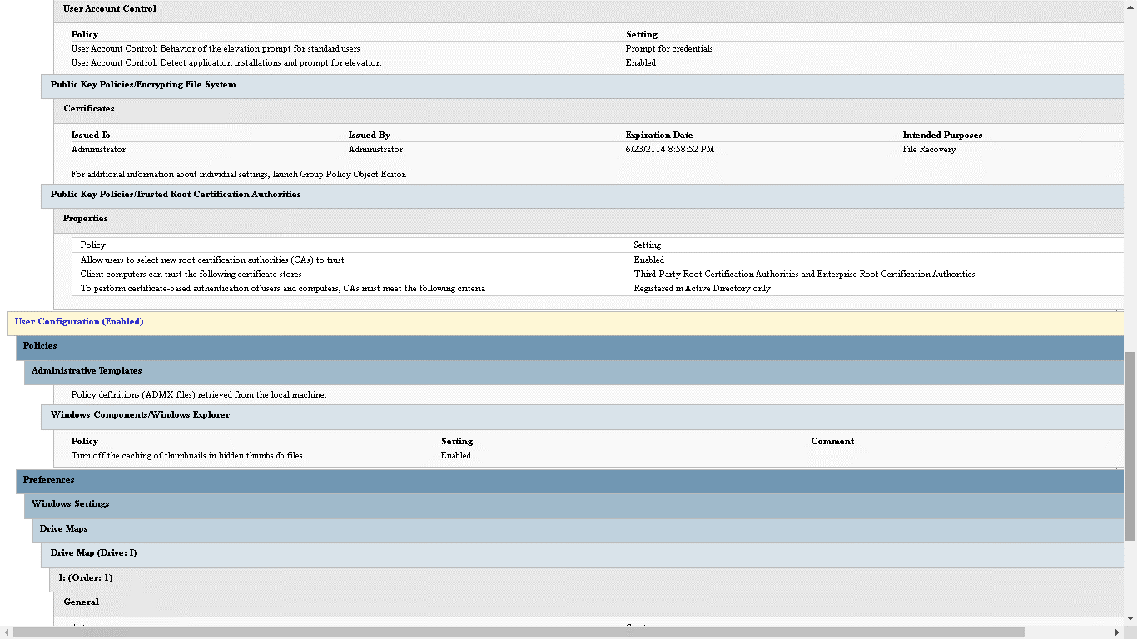1137x639 pixels.
Task: Click Administrator under Issued To
Action: (98, 150)
